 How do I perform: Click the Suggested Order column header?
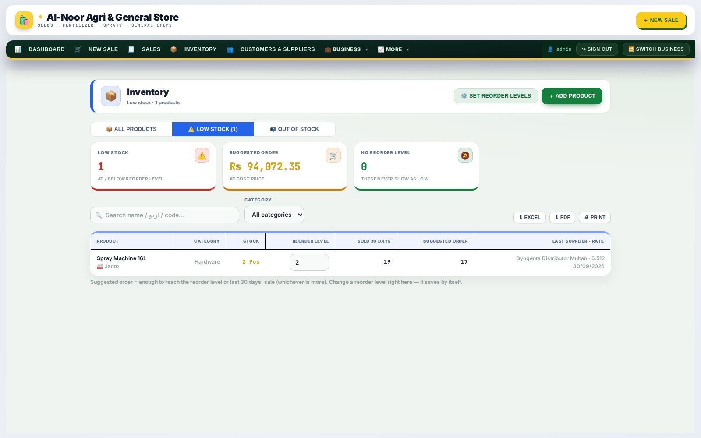[x=435, y=241]
